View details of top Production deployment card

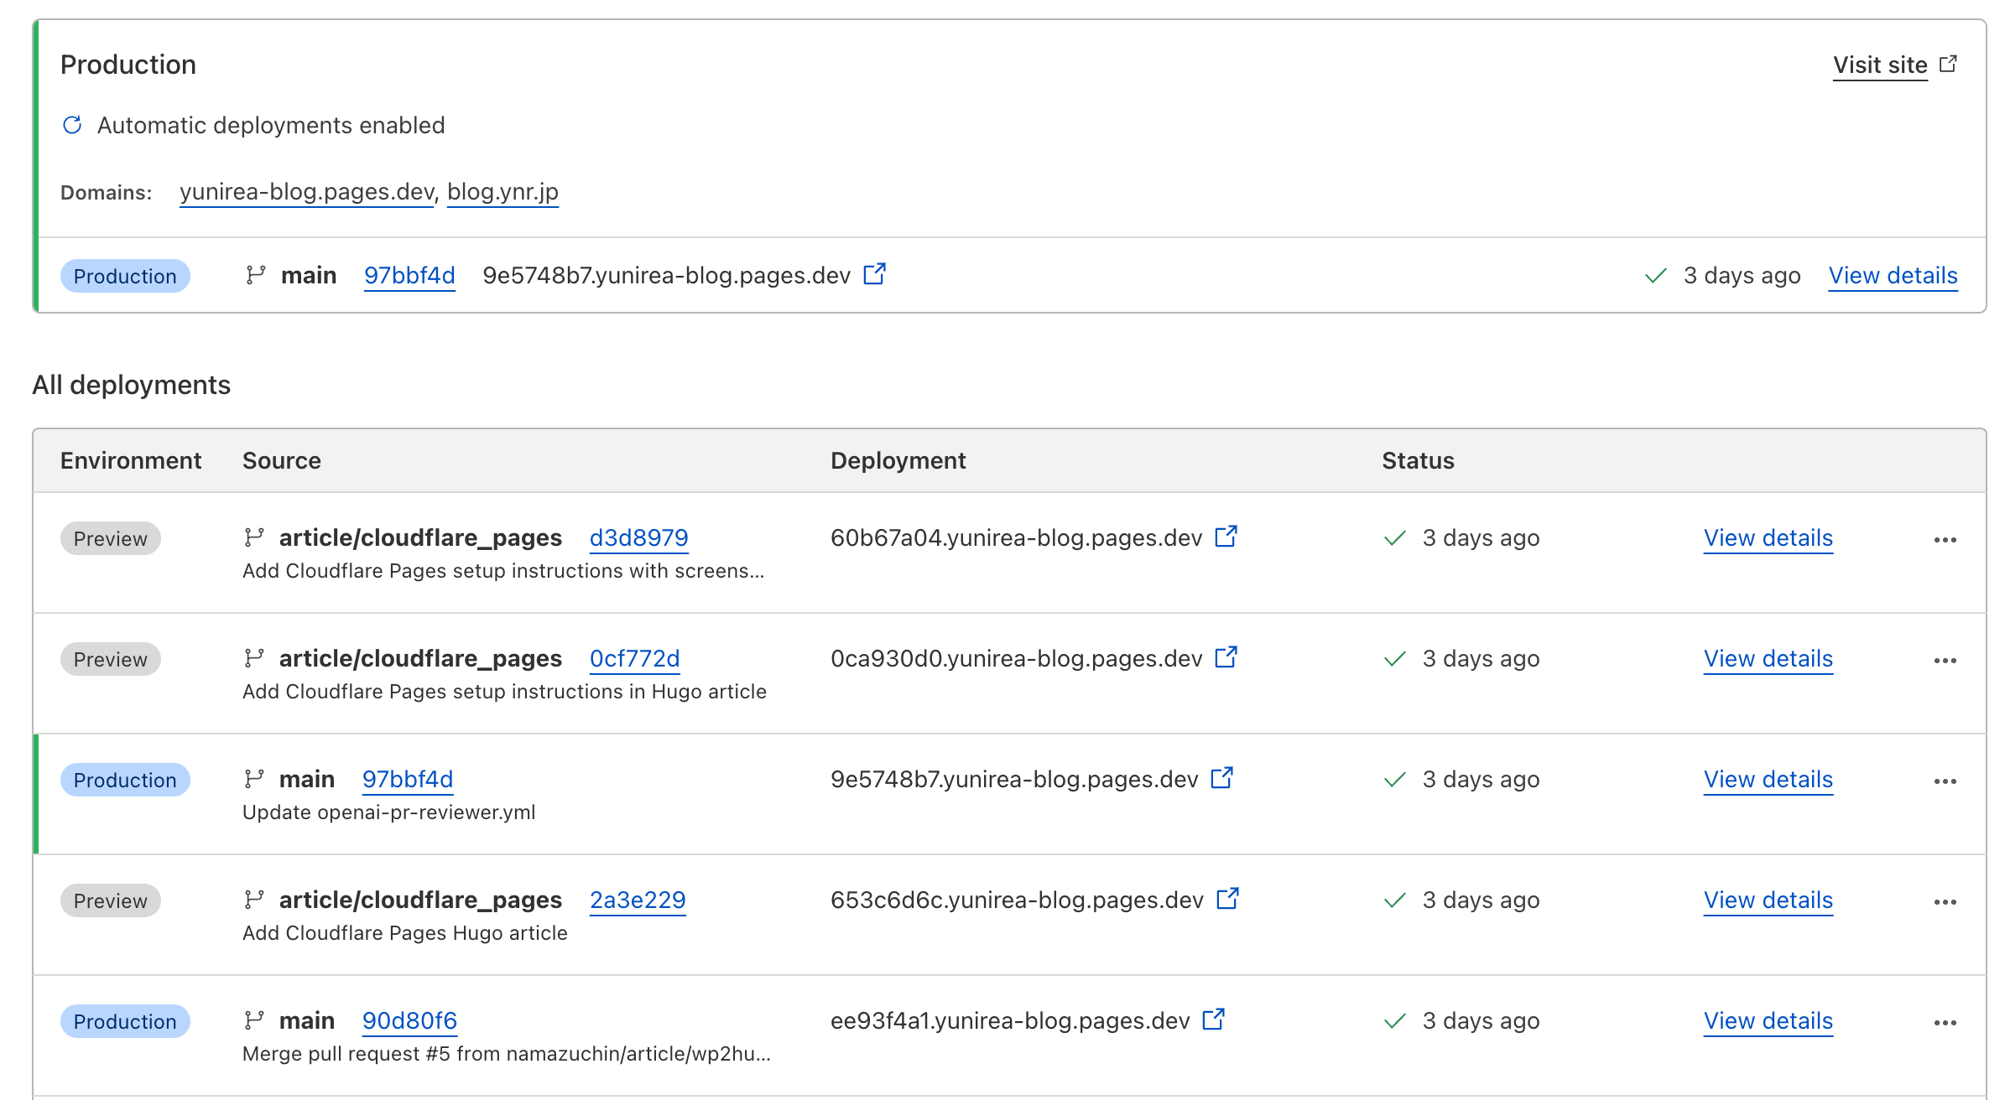click(1893, 275)
